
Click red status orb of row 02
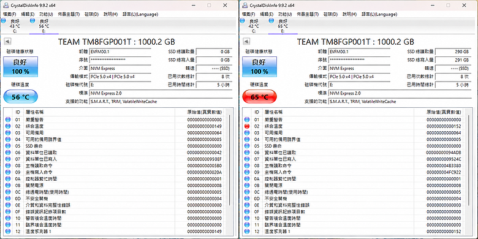click(x=247, y=126)
